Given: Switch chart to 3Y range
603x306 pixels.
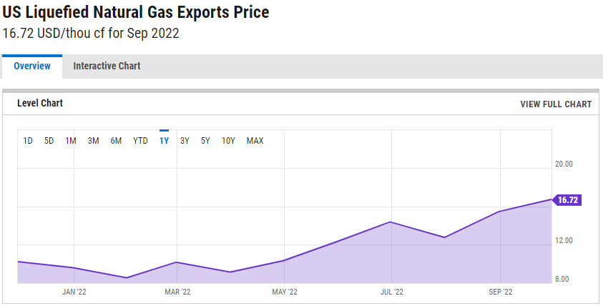Looking at the screenshot, I should click(x=185, y=141).
